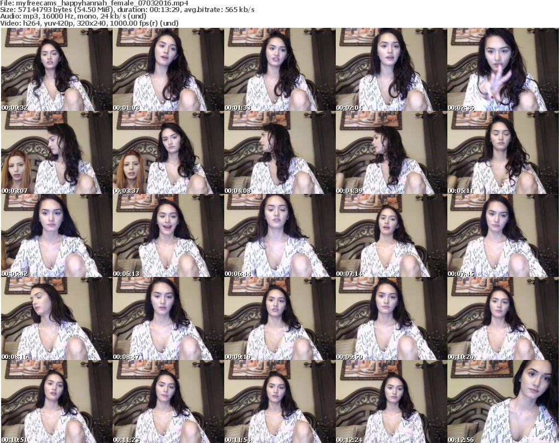Click the File name line in header

[x=94, y=3]
